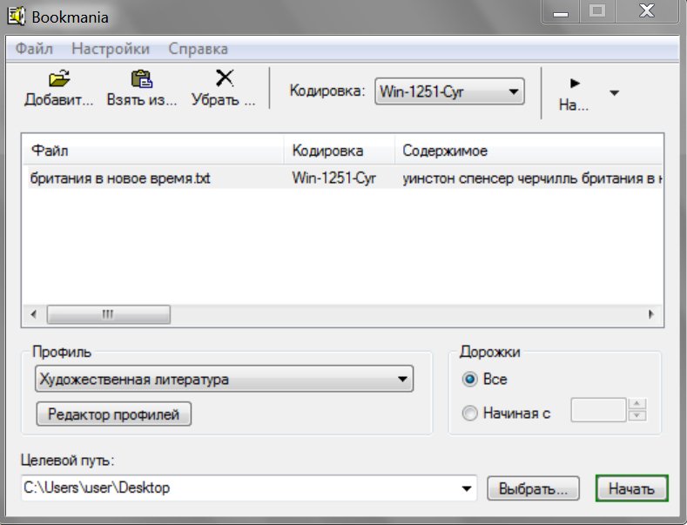Expand the Целевой путь path dropdown
687x525 pixels.
(x=467, y=488)
